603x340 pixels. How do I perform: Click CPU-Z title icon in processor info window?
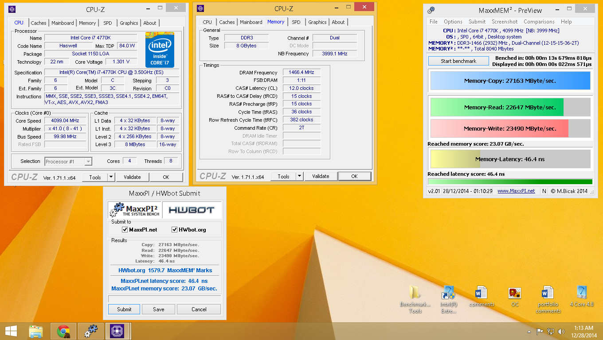[x=12, y=9]
